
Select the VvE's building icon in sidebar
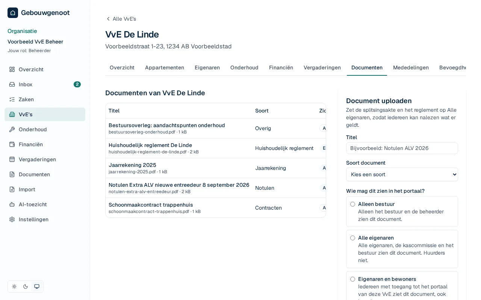click(12, 114)
